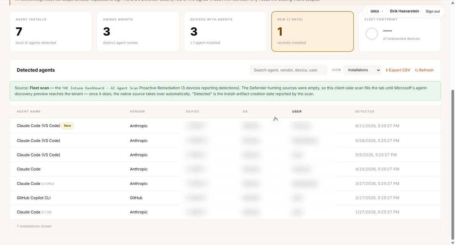This screenshot has width=455, height=245.
Task: Click the GitHub vendor cell
Action: click(136, 198)
